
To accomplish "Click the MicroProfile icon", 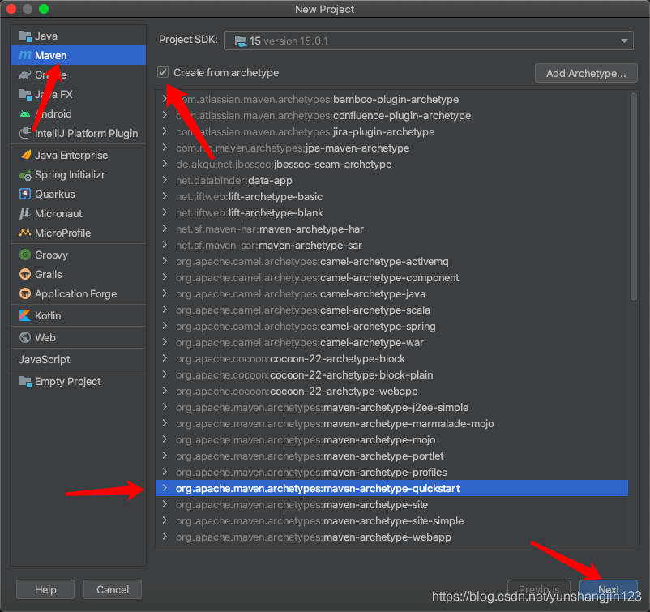I will tap(25, 233).
